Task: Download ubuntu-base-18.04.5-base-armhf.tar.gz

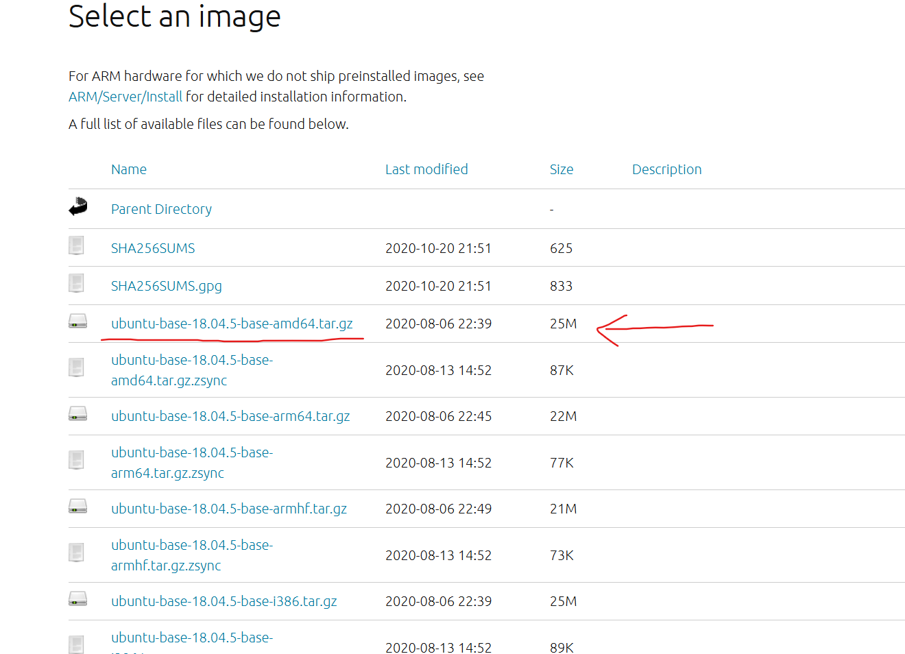Action: click(229, 509)
